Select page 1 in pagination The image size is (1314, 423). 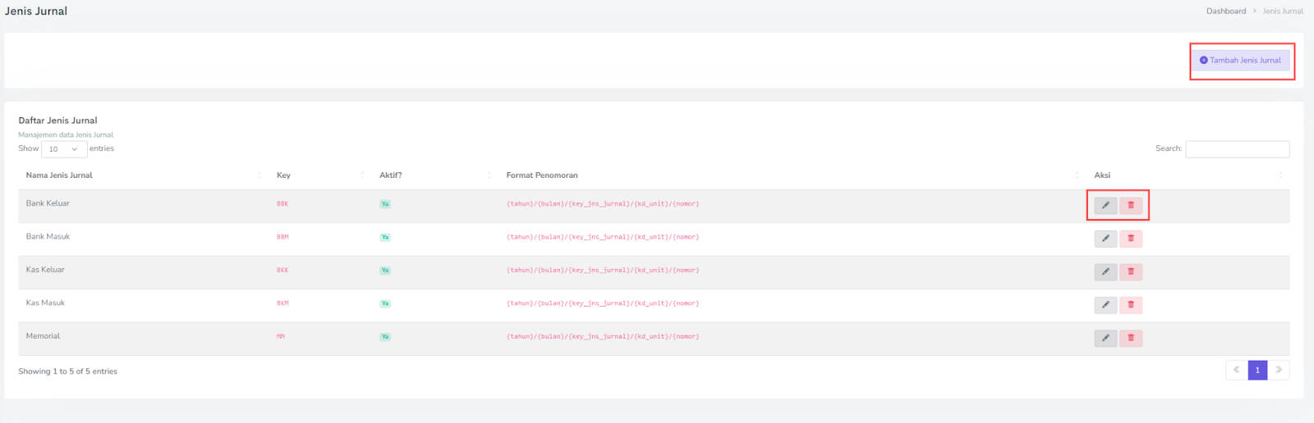(x=1257, y=371)
